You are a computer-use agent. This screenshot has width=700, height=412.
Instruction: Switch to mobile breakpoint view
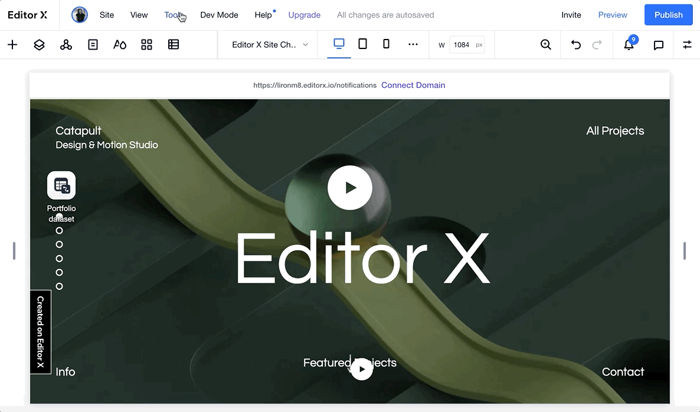(386, 44)
